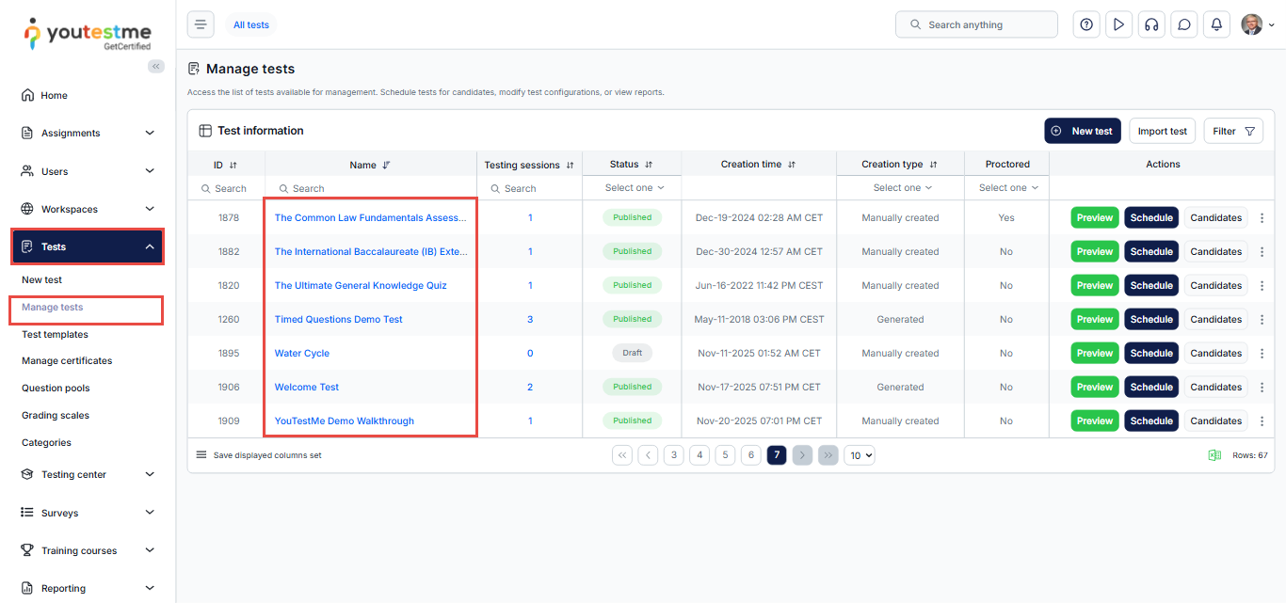Click the help question mark icon

[x=1086, y=24]
